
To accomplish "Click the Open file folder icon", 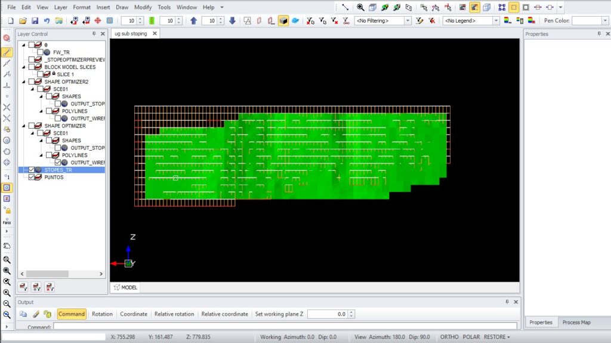I will click(24, 21).
